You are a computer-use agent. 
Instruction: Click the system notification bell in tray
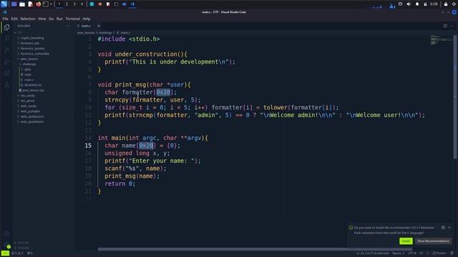pyautogui.click(x=417, y=4)
